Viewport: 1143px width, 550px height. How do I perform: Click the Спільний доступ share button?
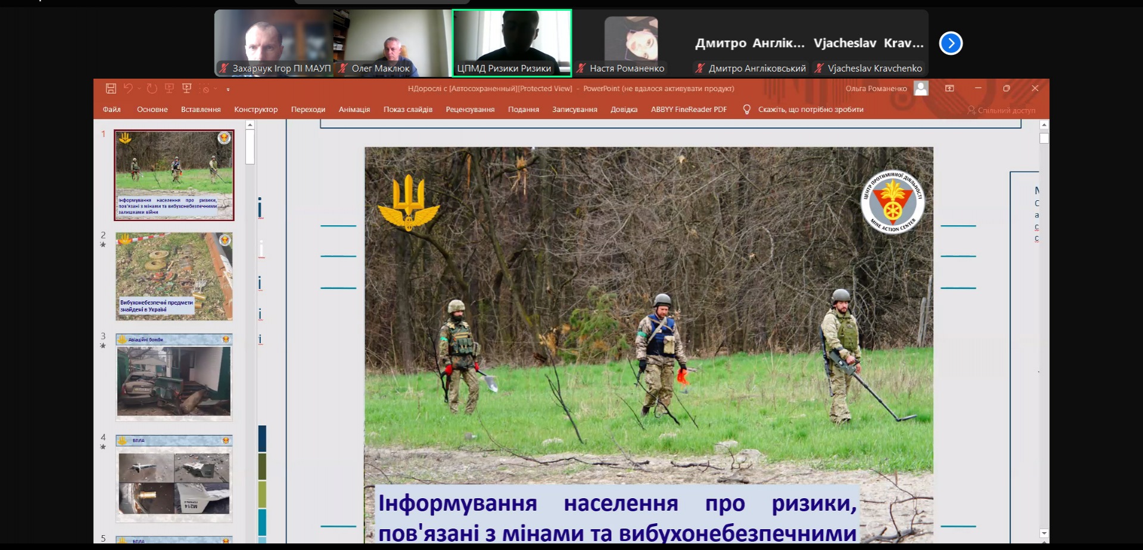[1001, 110]
